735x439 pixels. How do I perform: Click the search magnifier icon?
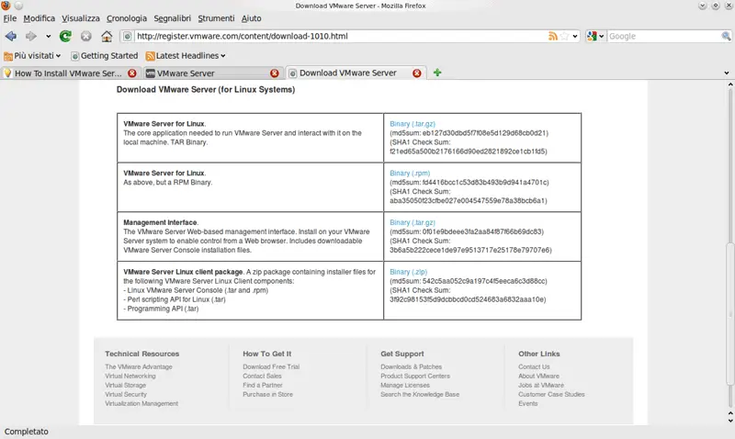726,36
